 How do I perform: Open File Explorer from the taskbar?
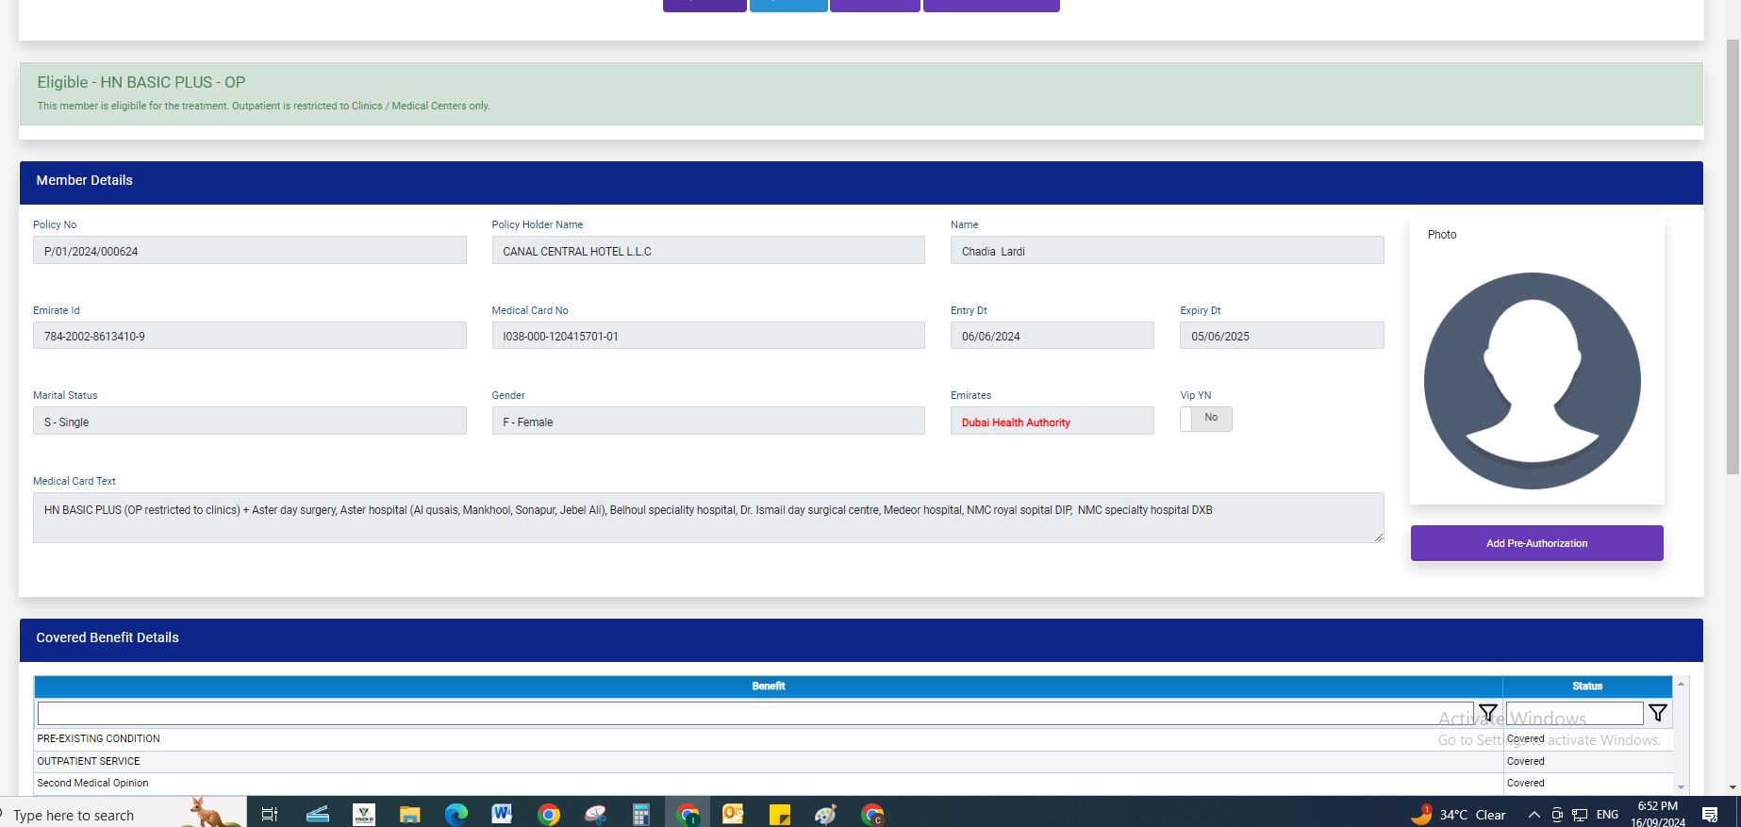[x=409, y=814]
